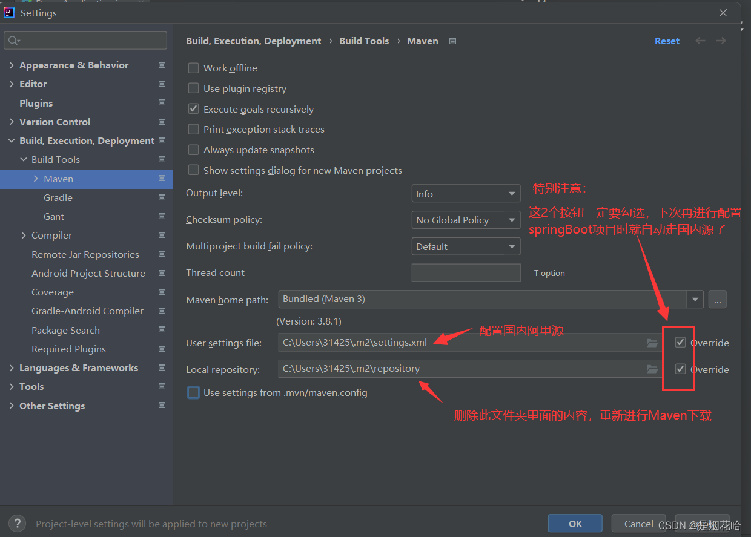This screenshot has height=537, width=751.
Task: Click the project-level icon beside Coverage
Action: tap(162, 292)
